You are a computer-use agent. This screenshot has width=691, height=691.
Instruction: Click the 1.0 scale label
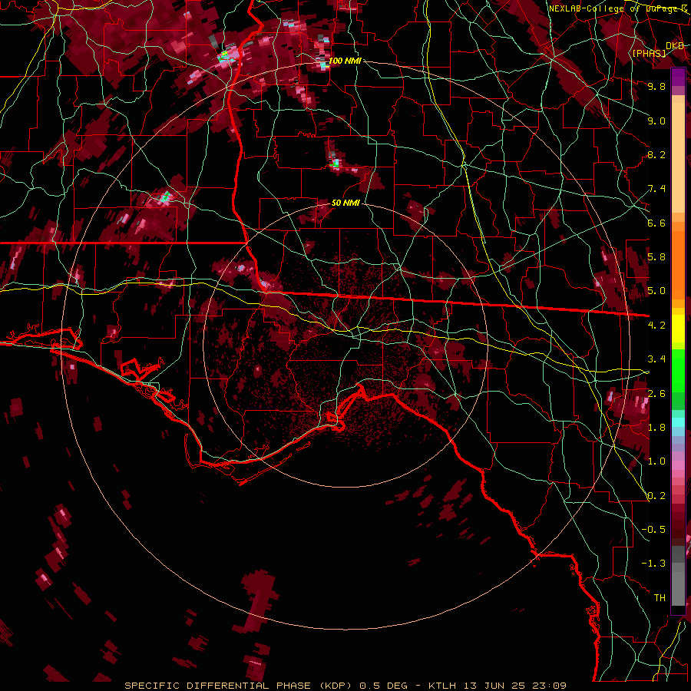pyautogui.click(x=656, y=461)
